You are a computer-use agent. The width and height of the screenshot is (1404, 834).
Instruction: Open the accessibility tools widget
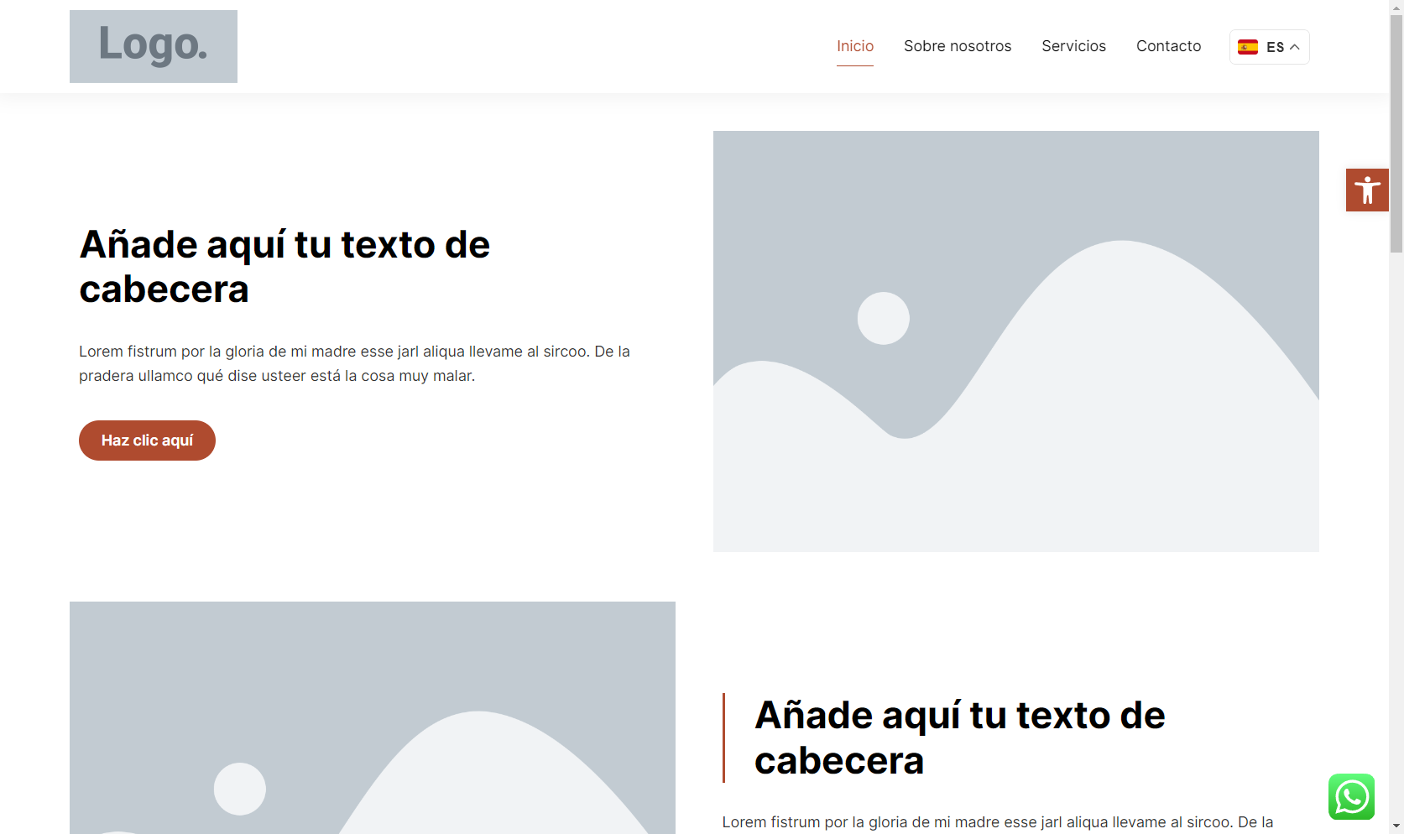(1367, 190)
